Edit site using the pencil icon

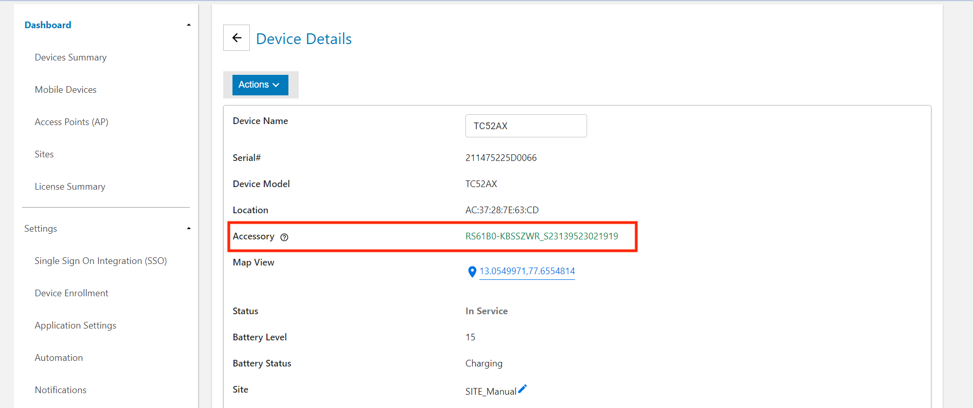click(522, 389)
